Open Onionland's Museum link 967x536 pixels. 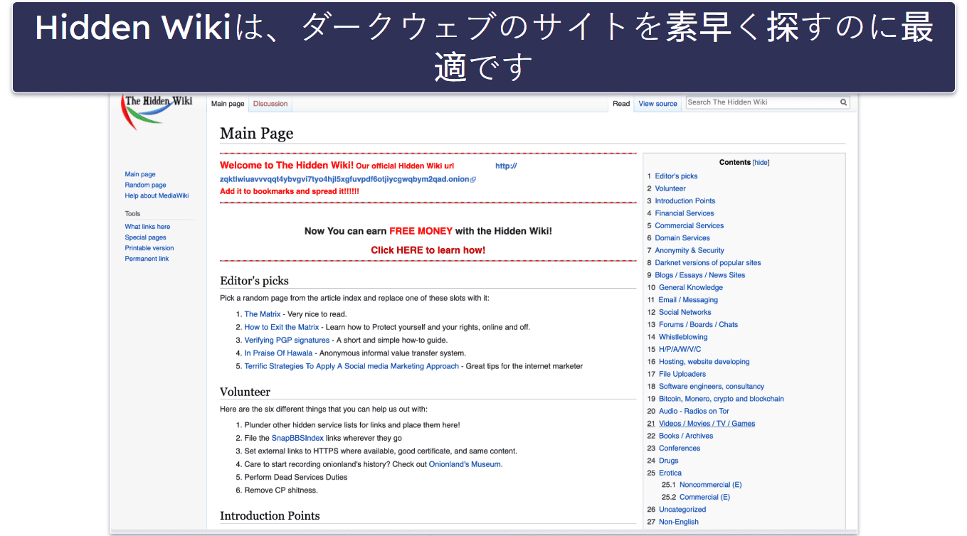(465, 464)
